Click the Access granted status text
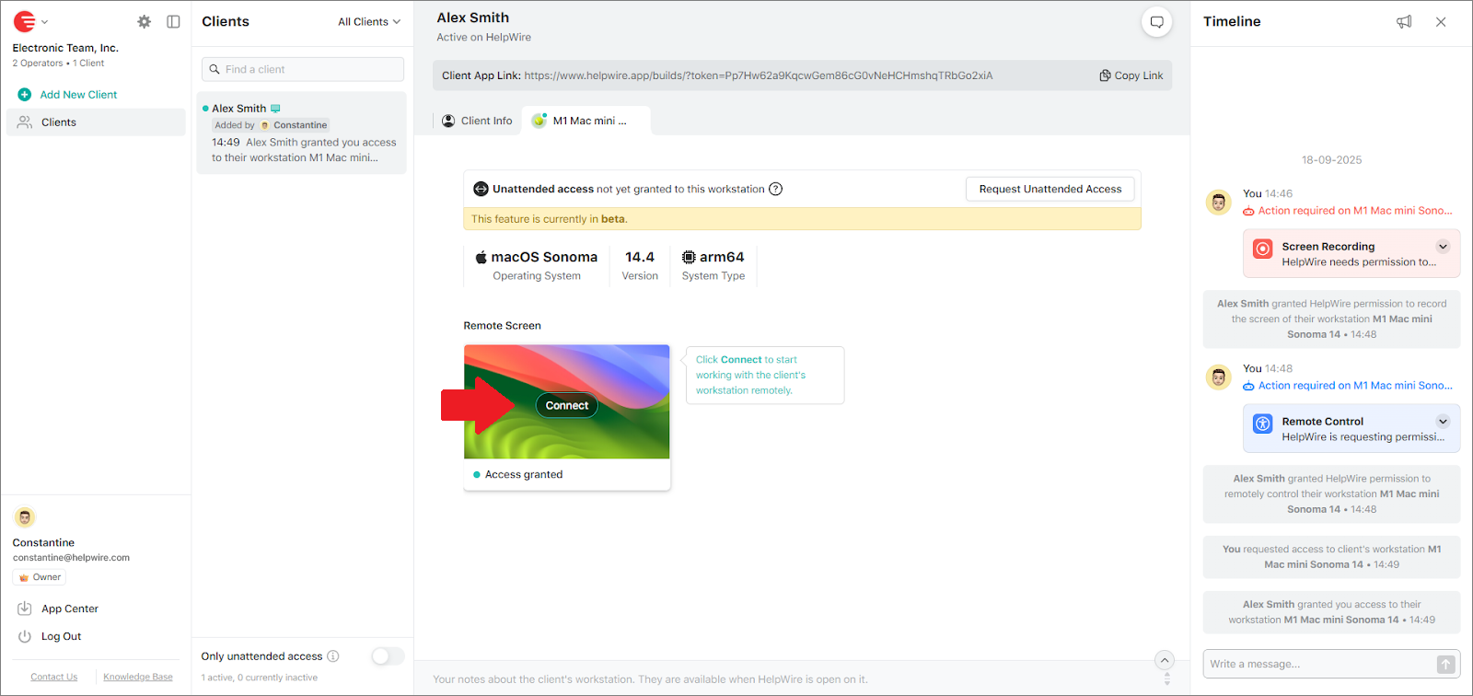The height and width of the screenshot is (696, 1473). coord(524,475)
